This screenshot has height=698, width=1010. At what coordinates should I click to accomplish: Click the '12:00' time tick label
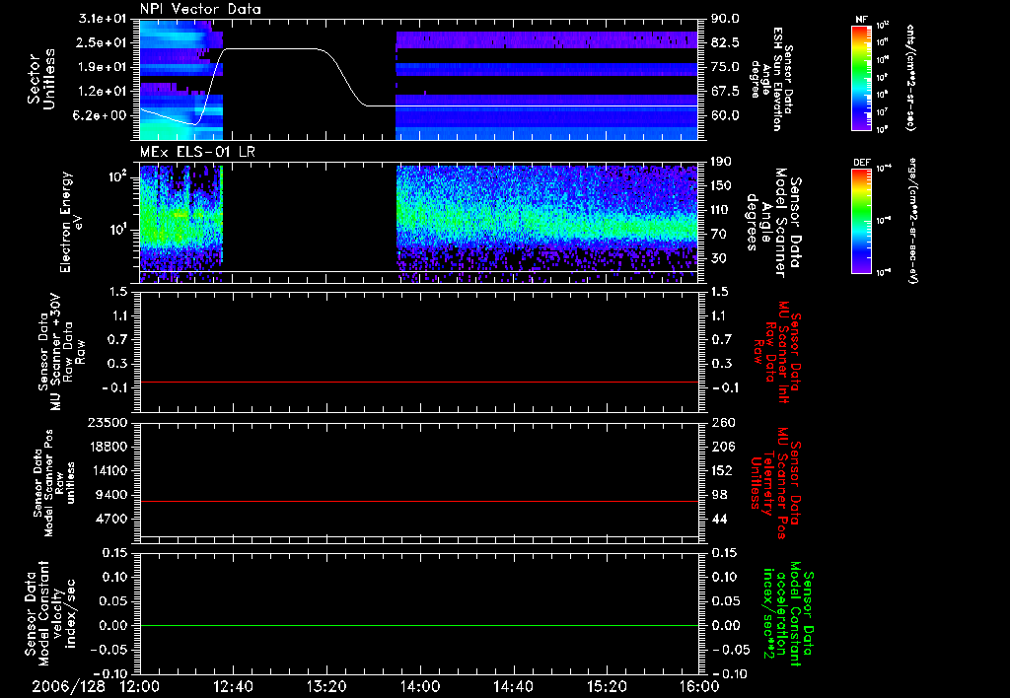pyautogui.click(x=140, y=687)
